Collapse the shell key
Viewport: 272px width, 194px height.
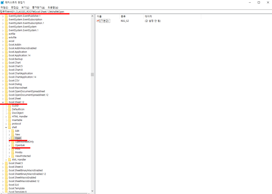pyautogui.click(x=6, y=127)
